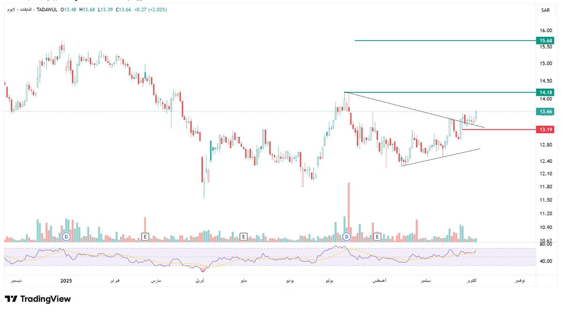Click the أبريل month label
This screenshot has height=311, width=561.
click(x=199, y=282)
